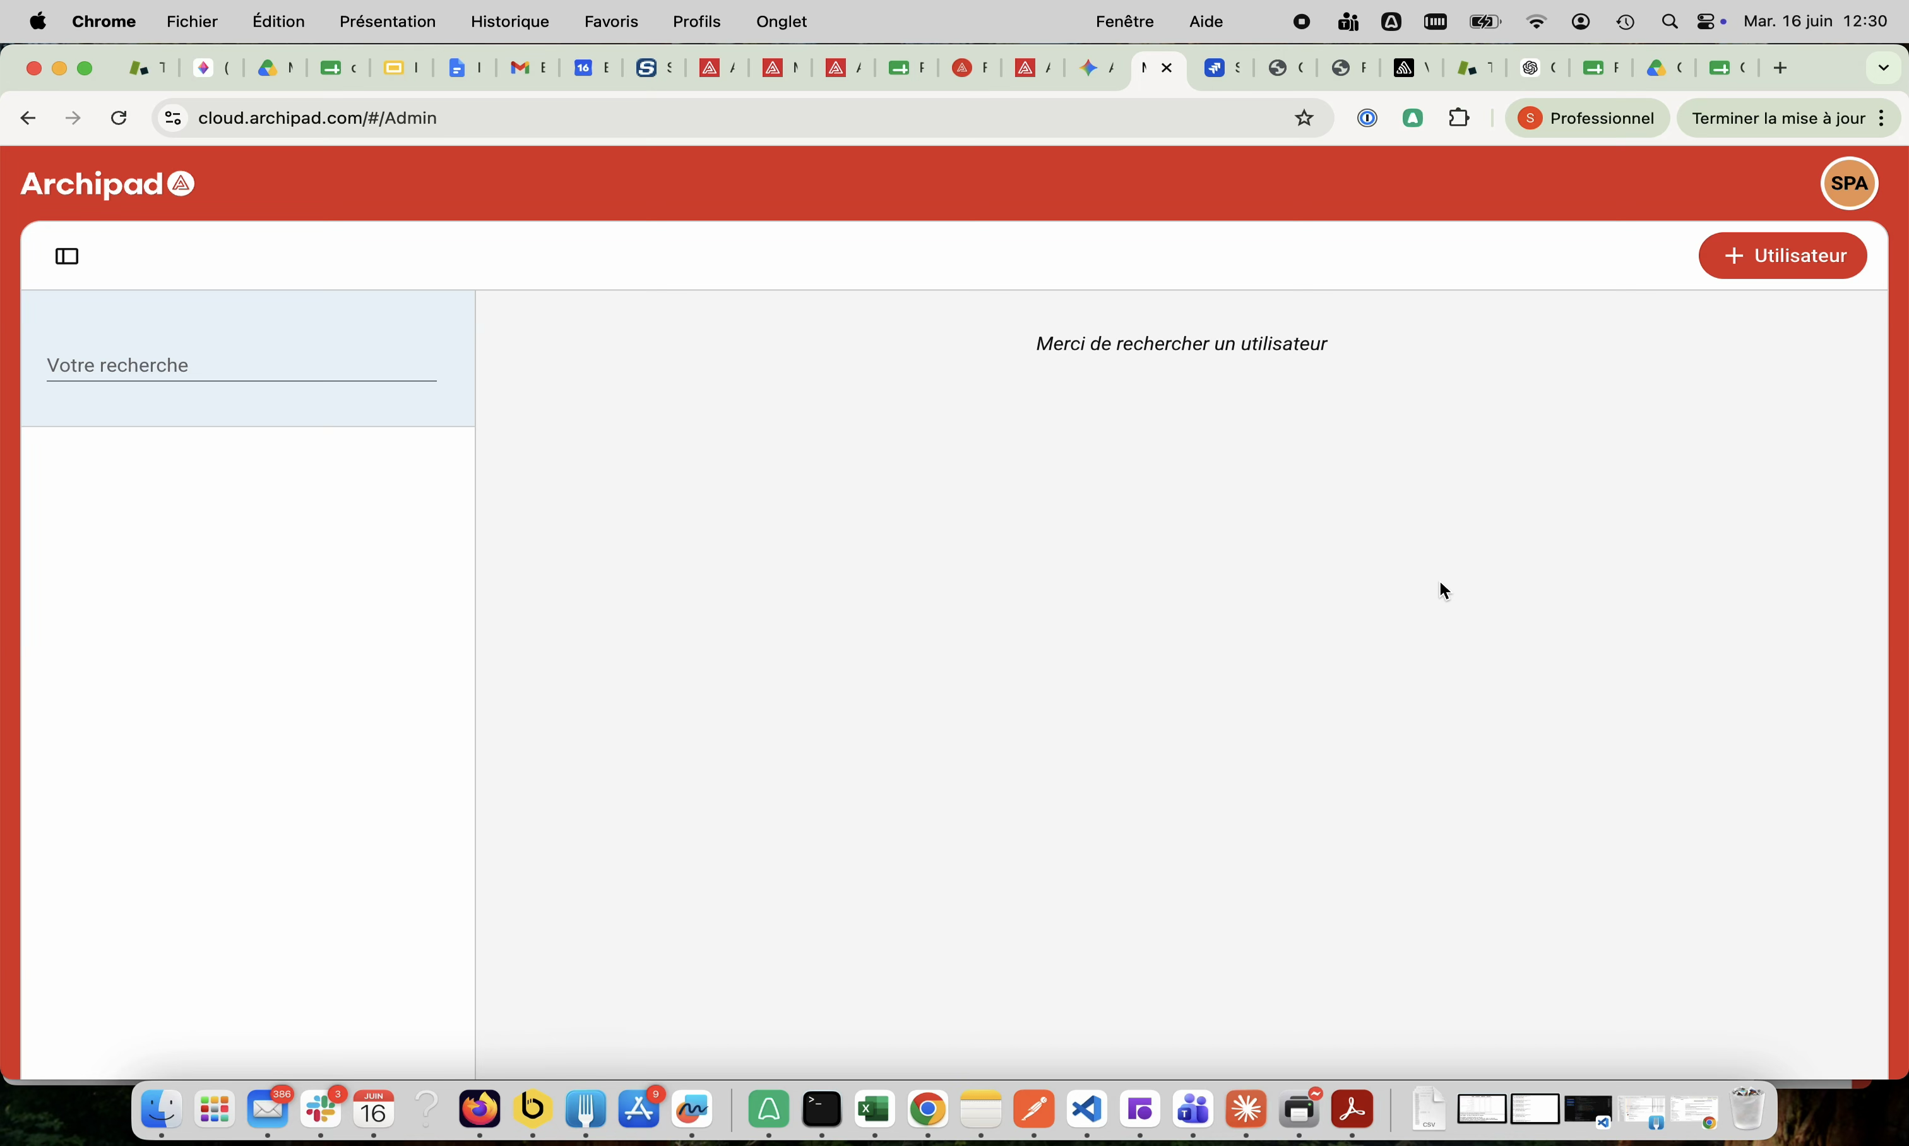Image resolution: width=1909 pixels, height=1146 pixels.
Task: Open the Chrome extensions puzzle icon
Action: coord(1458,118)
